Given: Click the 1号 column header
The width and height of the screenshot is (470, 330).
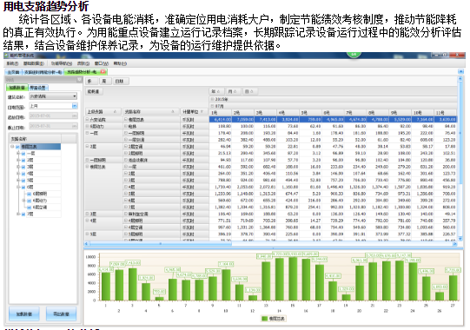Looking at the screenshot, I should [x=221, y=113].
